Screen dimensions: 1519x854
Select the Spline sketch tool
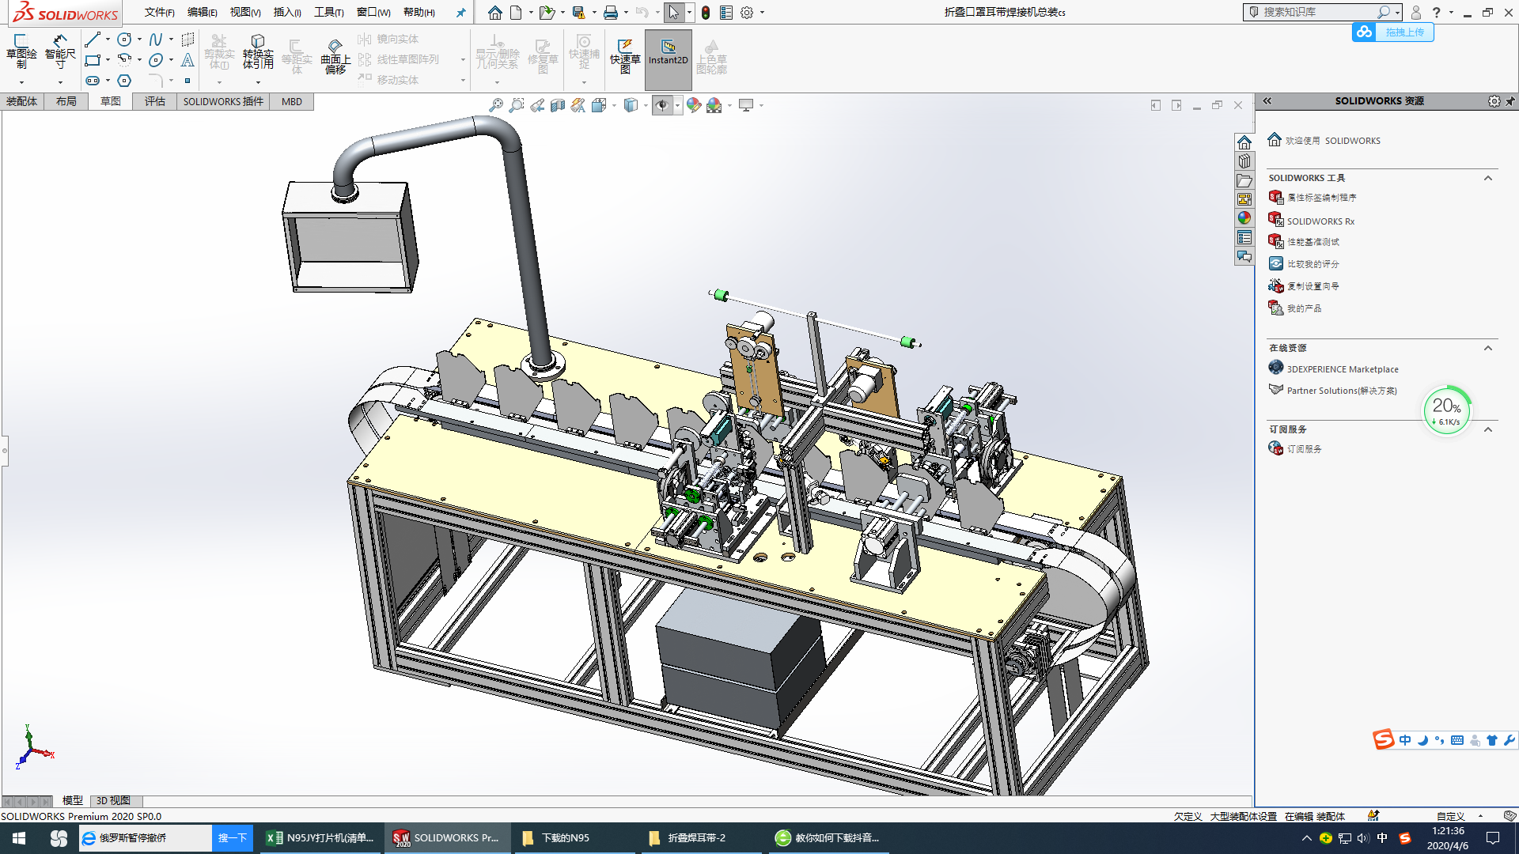(156, 40)
